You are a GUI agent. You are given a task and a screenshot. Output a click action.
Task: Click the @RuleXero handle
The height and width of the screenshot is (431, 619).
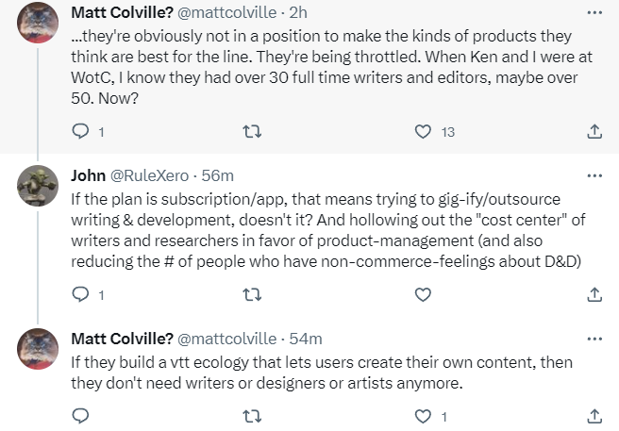pos(147,175)
